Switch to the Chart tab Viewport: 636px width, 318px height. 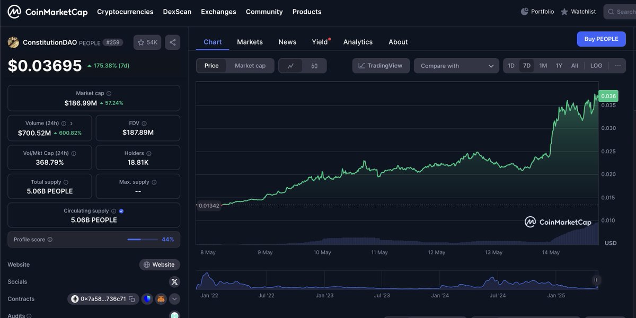(213, 42)
